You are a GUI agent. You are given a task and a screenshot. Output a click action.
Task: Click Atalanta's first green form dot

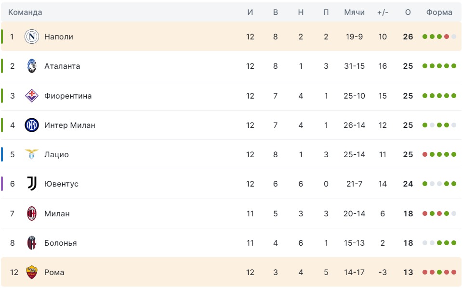(425, 66)
